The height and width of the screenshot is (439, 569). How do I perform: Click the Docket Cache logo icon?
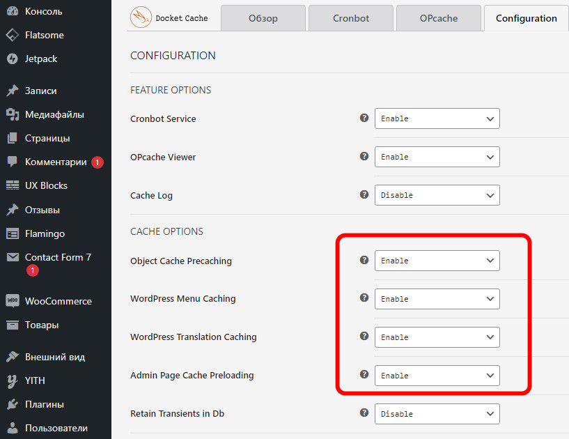142,18
